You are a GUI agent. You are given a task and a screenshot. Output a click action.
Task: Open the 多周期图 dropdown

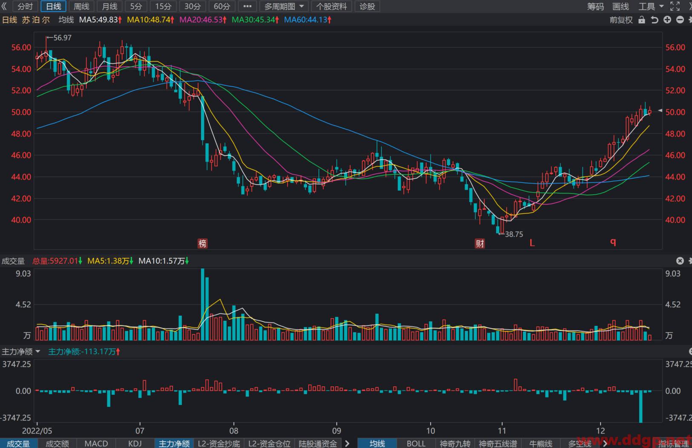click(284, 6)
